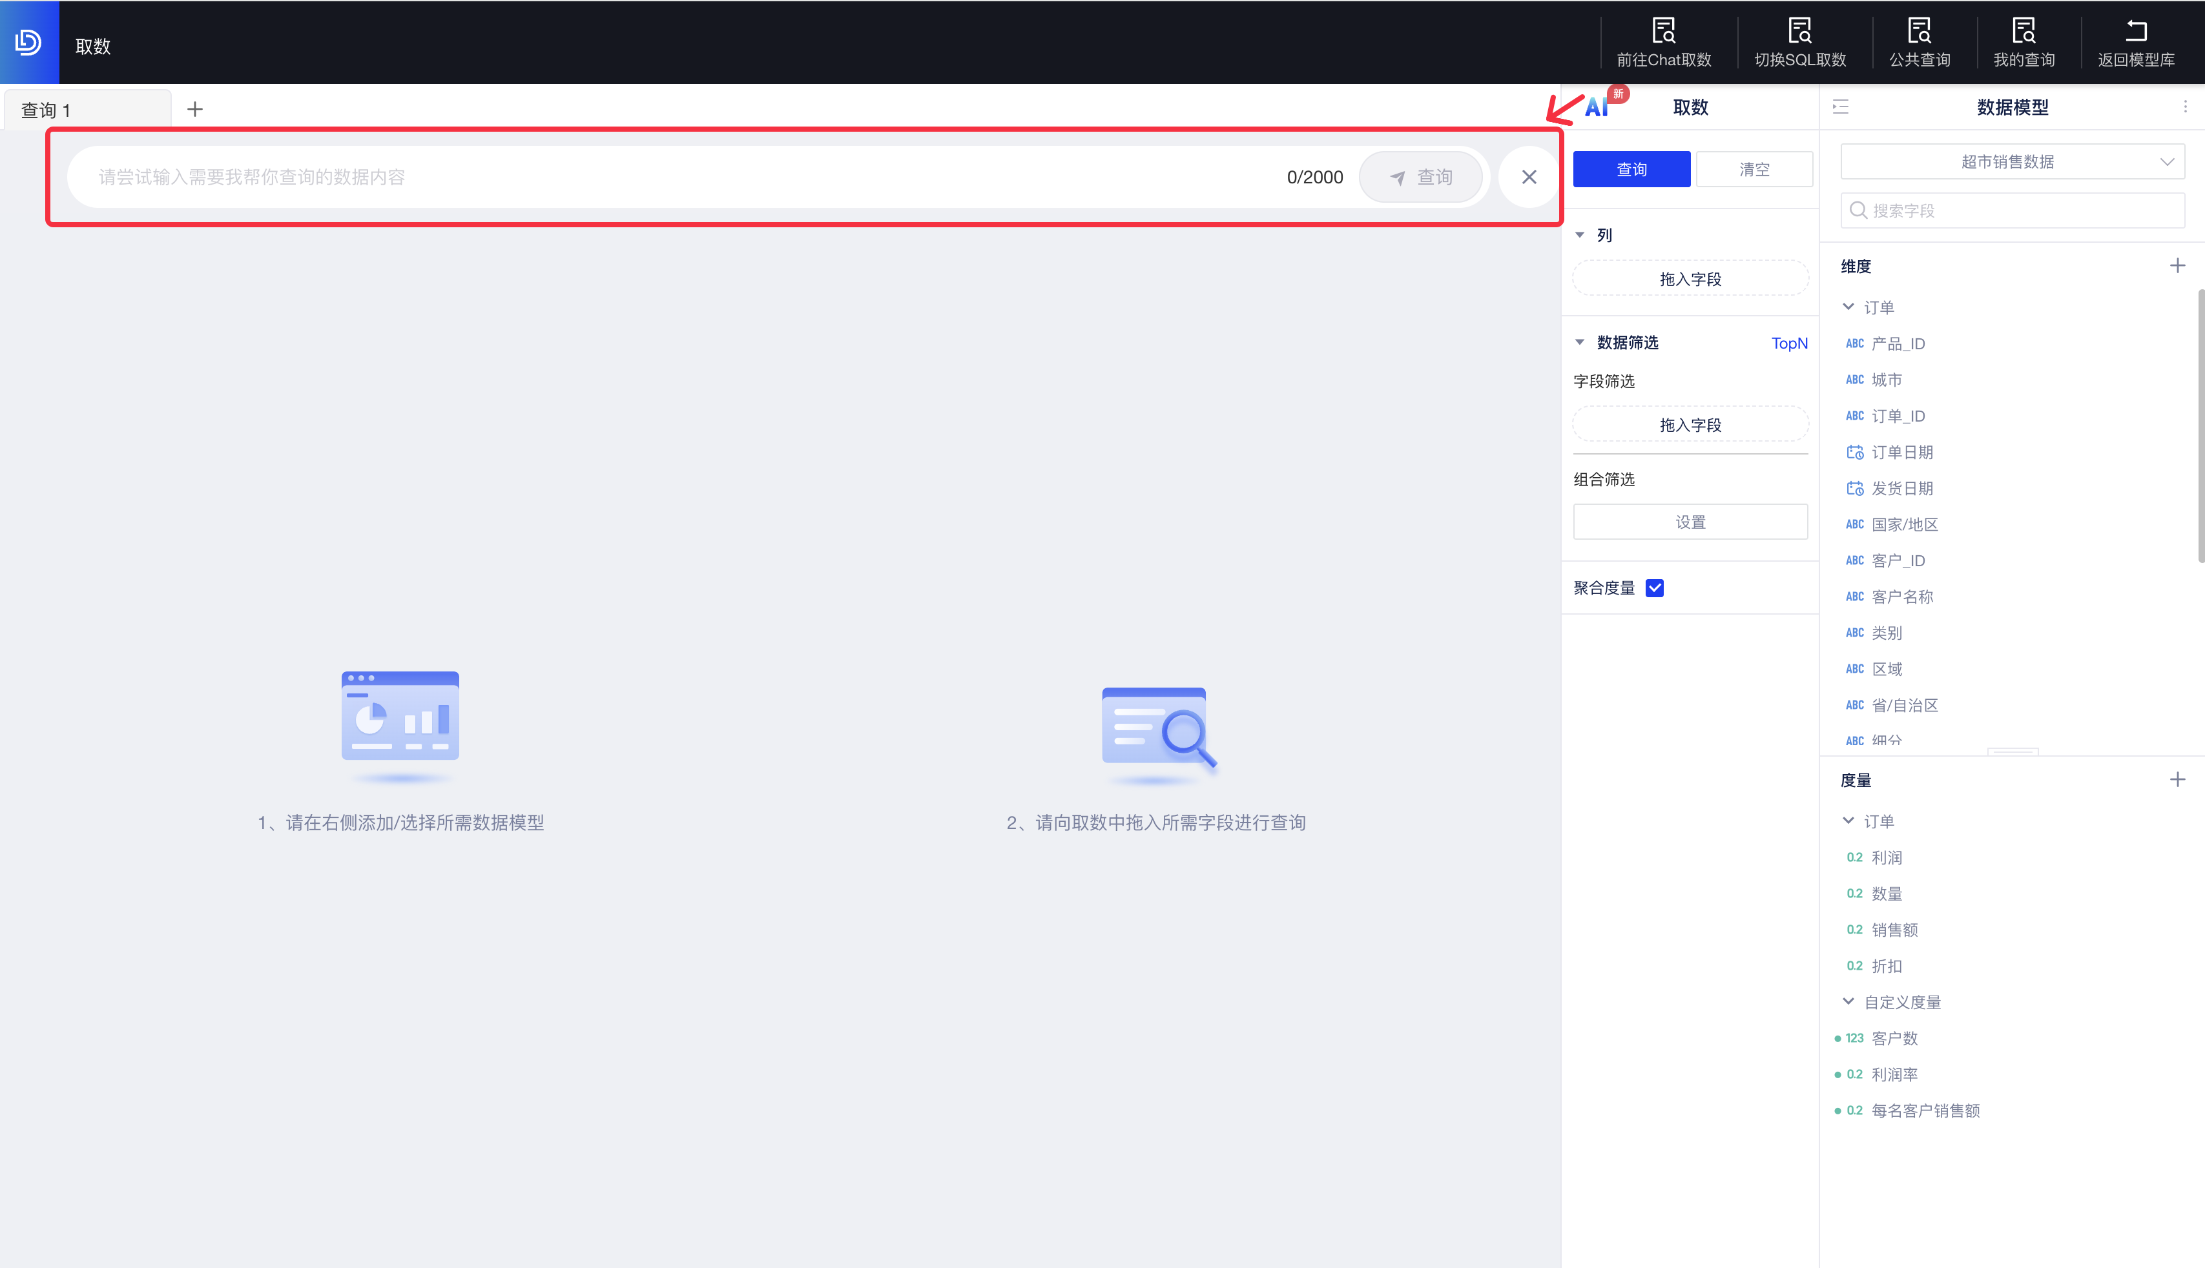The image size is (2205, 1268).
Task: Open 公共查询 from the top toolbar
Action: point(1918,42)
